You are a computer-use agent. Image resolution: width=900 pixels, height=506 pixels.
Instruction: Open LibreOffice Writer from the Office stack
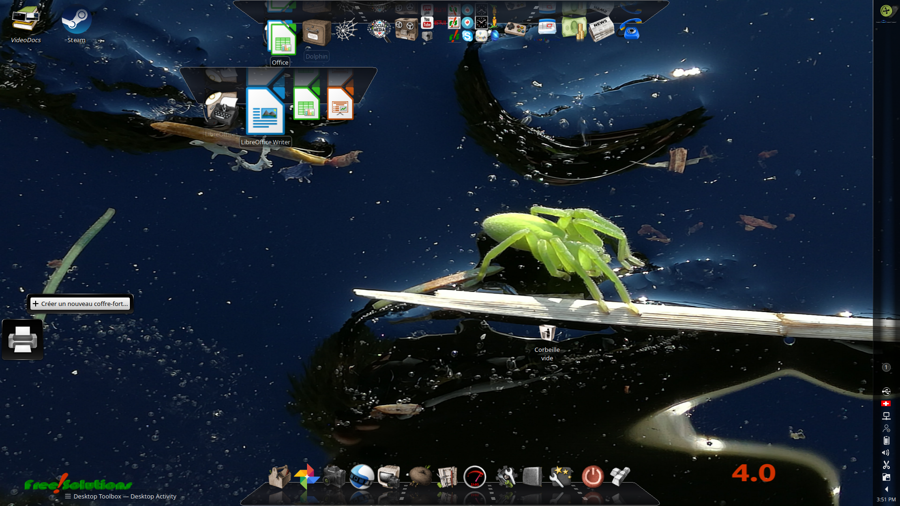coord(265,112)
